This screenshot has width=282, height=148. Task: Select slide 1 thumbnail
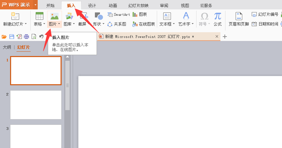tap(36, 70)
